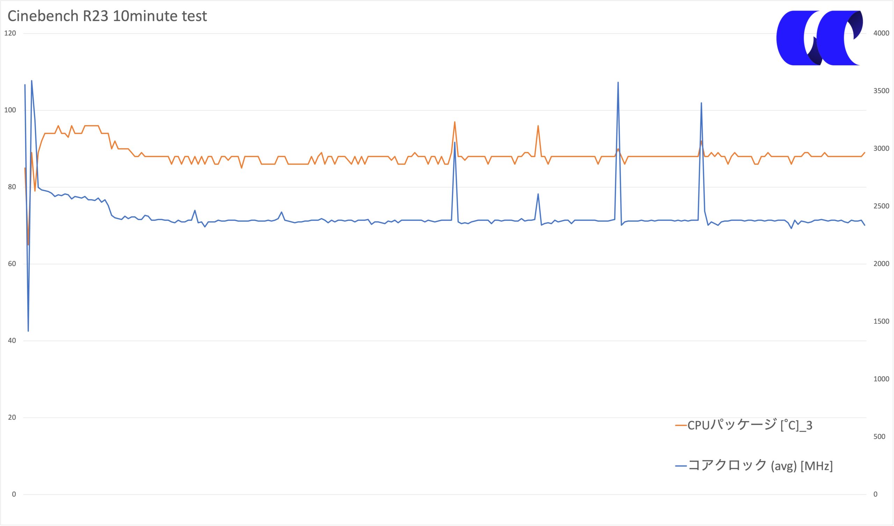Click the right axis label 3500
Viewport: 894px width, 526px height.
(x=881, y=91)
